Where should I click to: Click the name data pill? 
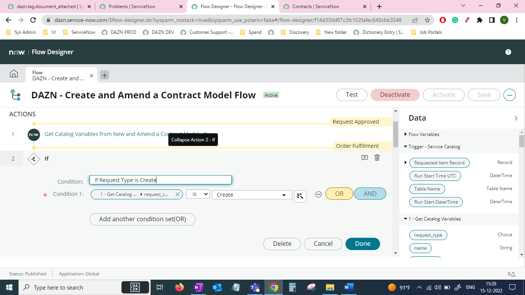point(420,248)
